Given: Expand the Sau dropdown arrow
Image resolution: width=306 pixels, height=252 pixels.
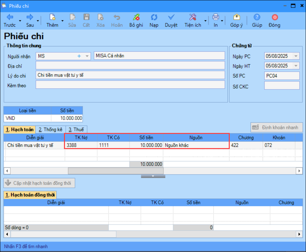Looking at the screenshot, I should 38,21.
